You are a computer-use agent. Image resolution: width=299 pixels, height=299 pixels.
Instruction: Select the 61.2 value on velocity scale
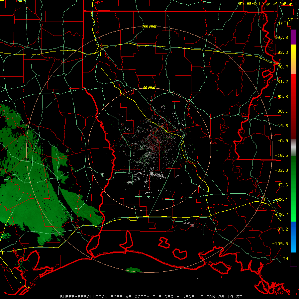click(283, 82)
